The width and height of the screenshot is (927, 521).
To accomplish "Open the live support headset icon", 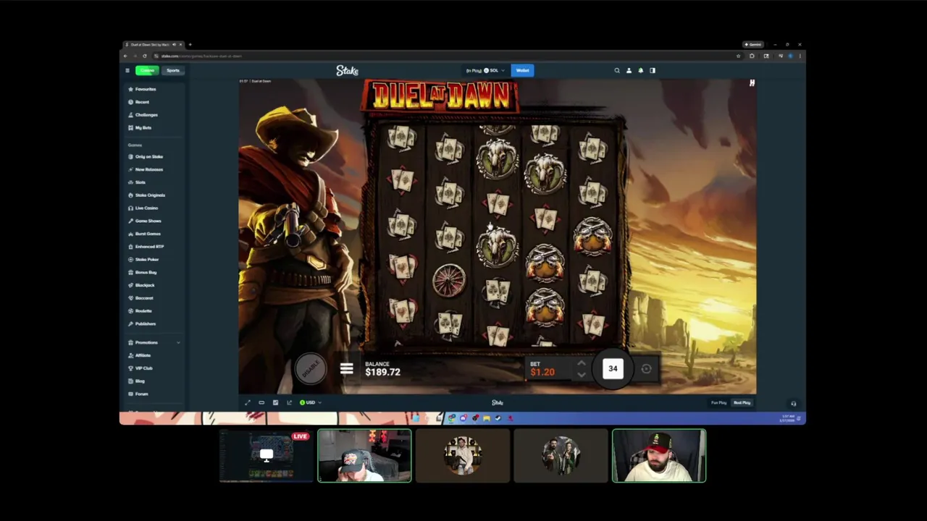I will click(x=794, y=404).
